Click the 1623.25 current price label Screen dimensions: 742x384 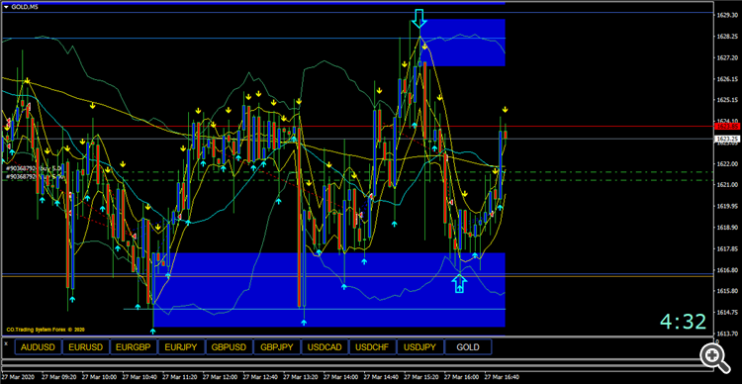728,139
